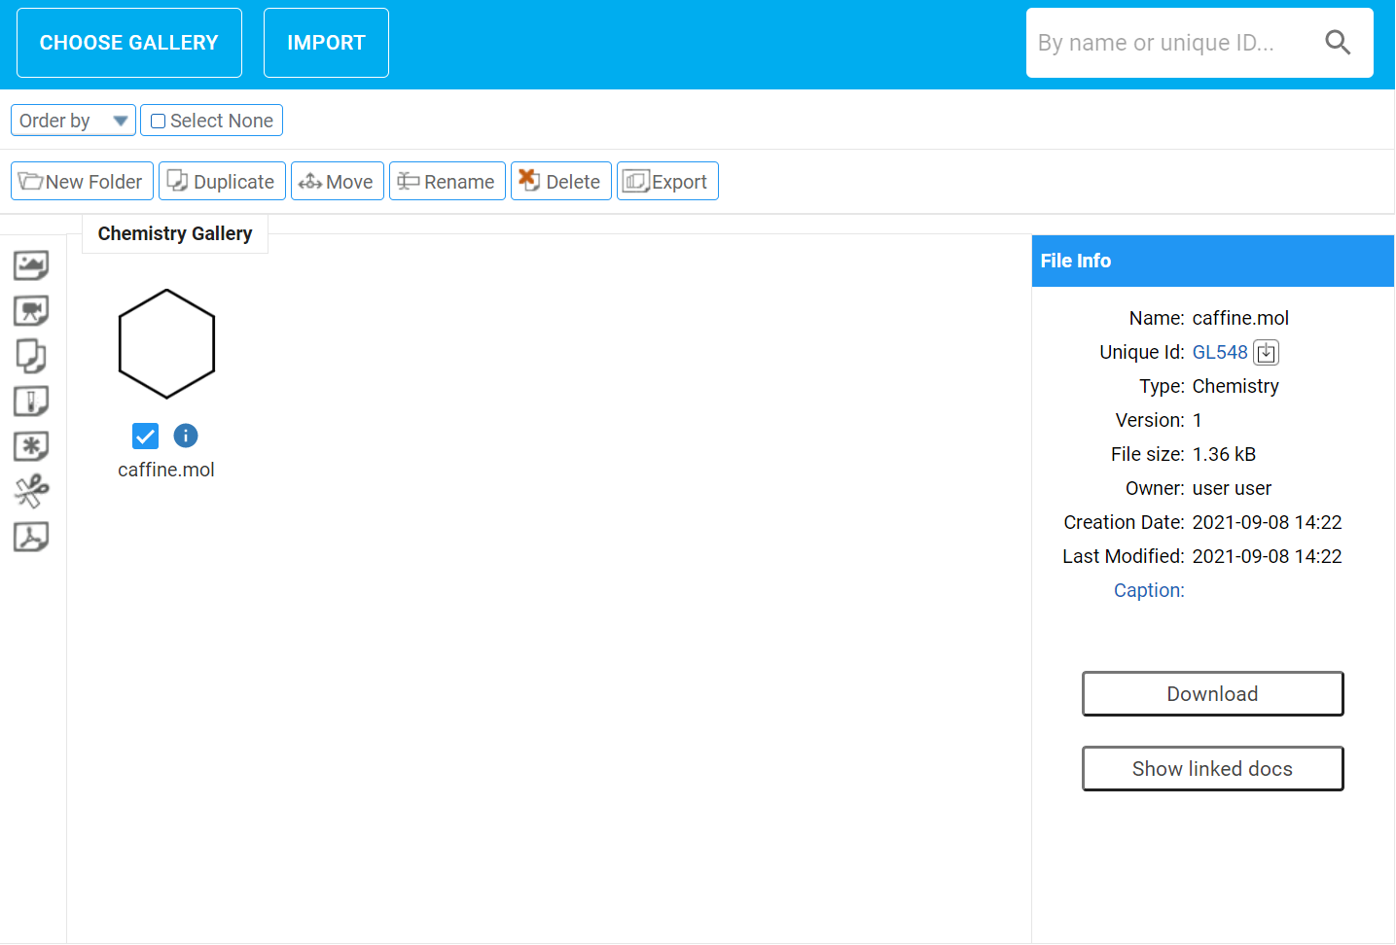
Task: Select the Chemistry Gallery tab
Action: (x=175, y=233)
